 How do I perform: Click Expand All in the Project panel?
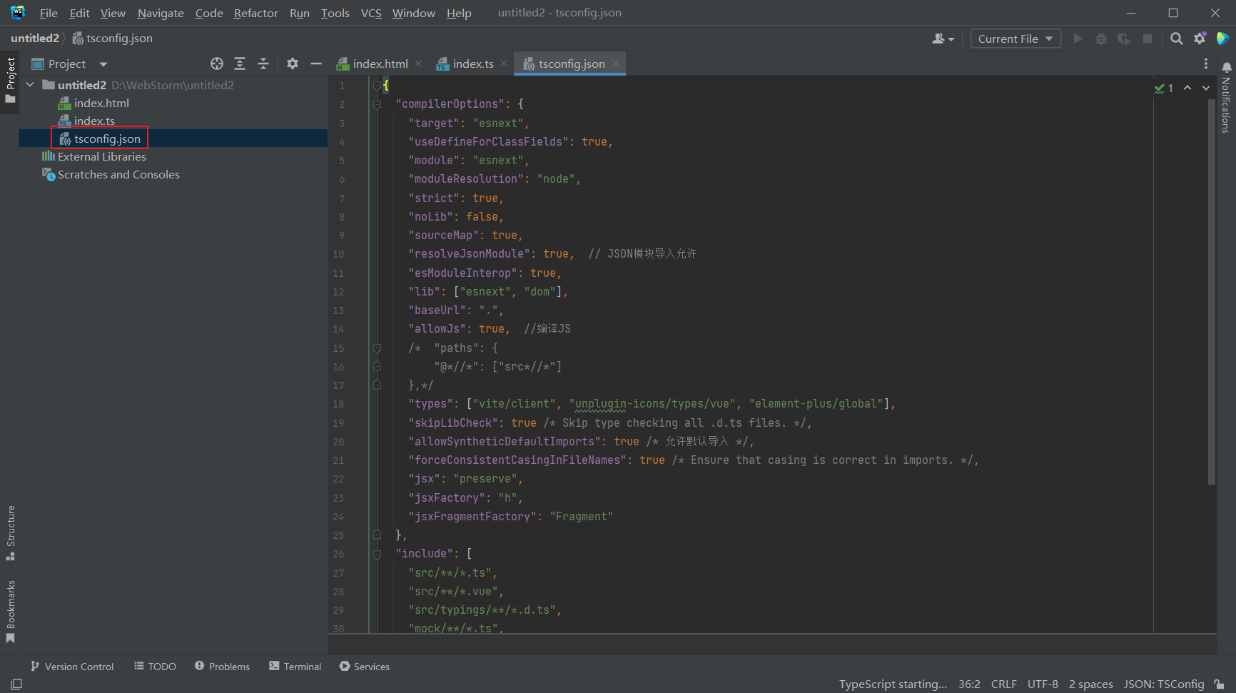[x=240, y=64]
